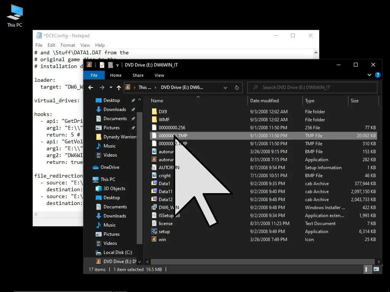
Task: Open pinned Desktop in quick access
Action: [112, 100]
